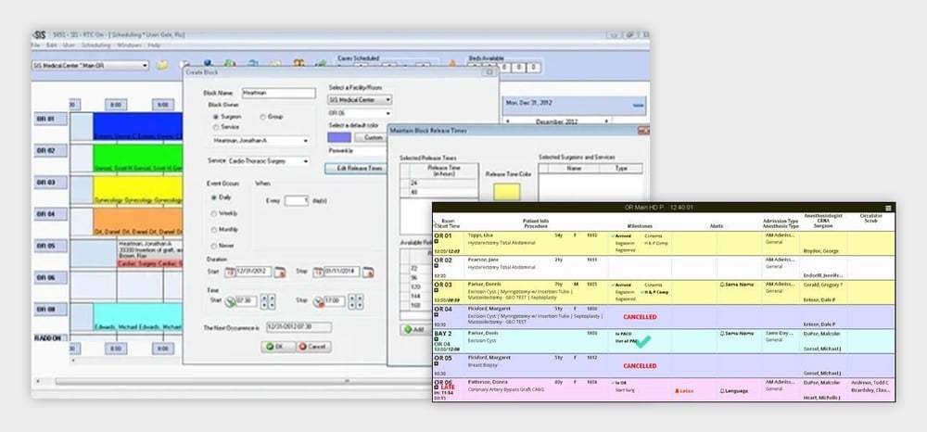The height and width of the screenshot is (432, 927).
Task: Click the Same Name bell alert in BAY 2 row
Action: (737, 334)
